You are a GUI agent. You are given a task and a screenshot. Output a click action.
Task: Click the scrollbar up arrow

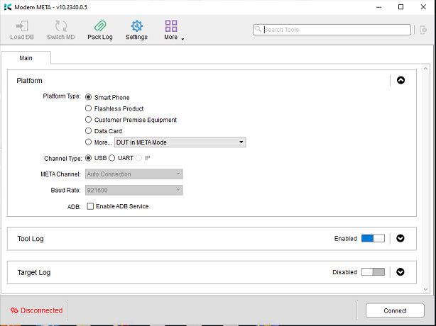click(425, 68)
